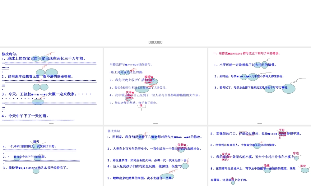The height and width of the screenshot is (186, 311).
Task: Click the red 平坦 correction label
Action: click(x=282, y=130)
